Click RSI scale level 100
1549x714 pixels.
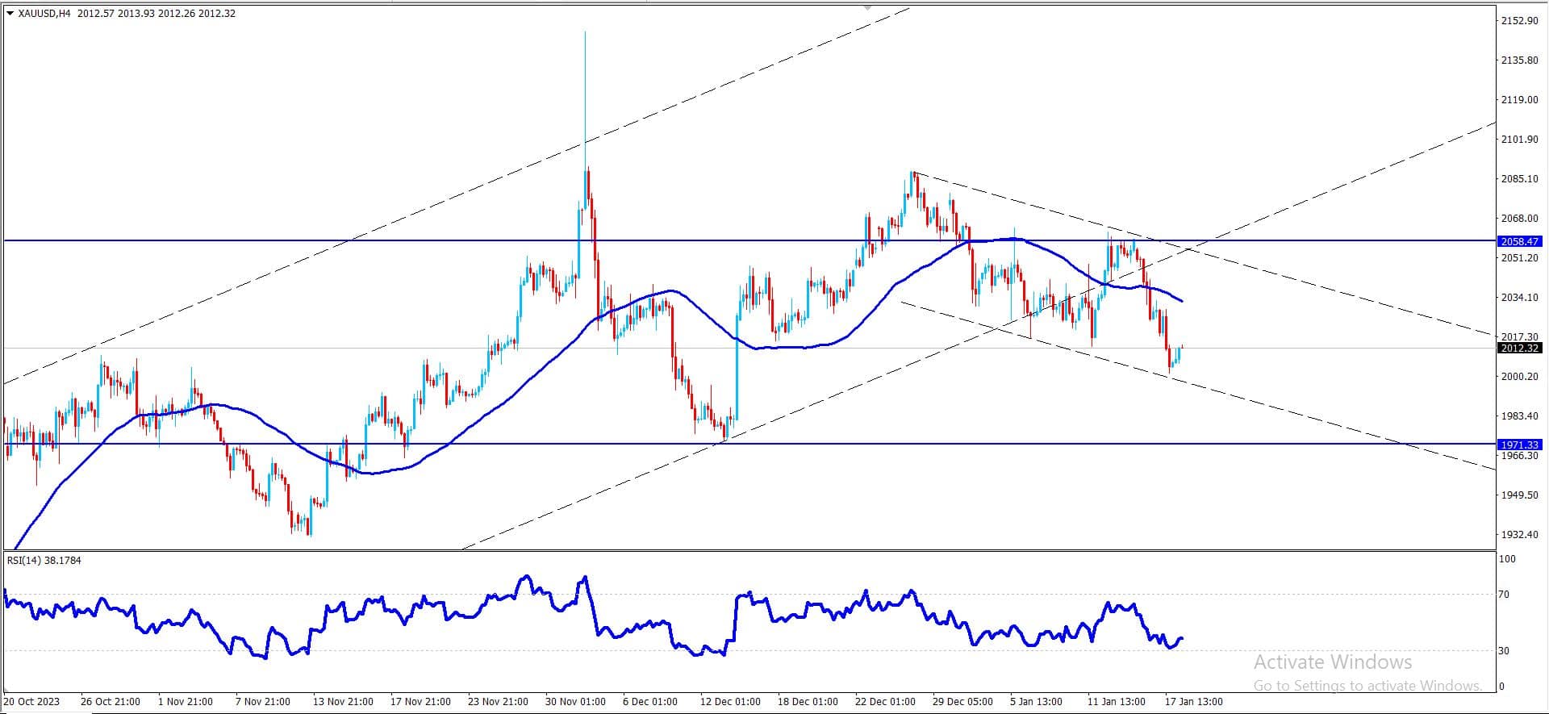(1507, 559)
